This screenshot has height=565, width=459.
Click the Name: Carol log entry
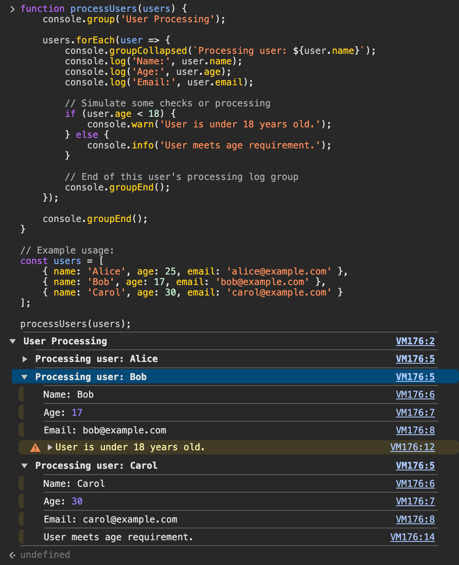[74, 484]
